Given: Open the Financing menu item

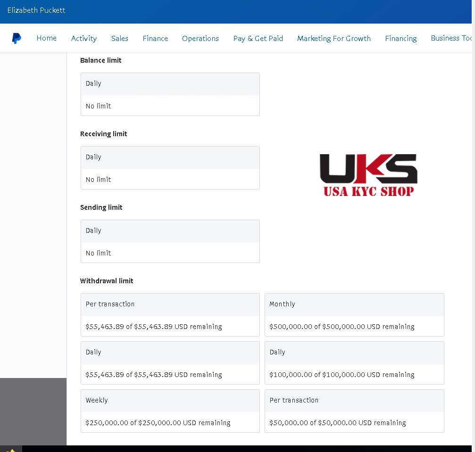Looking at the screenshot, I should [x=401, y=39].
